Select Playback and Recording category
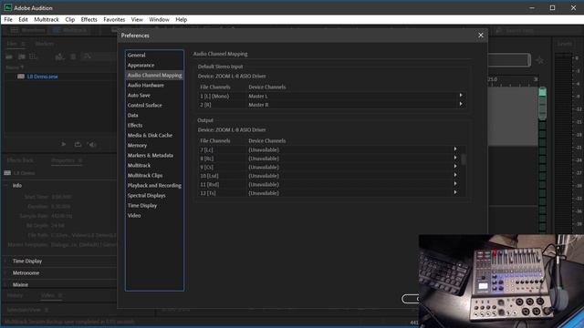Screen dimensions: 584x328 point(154,186)
